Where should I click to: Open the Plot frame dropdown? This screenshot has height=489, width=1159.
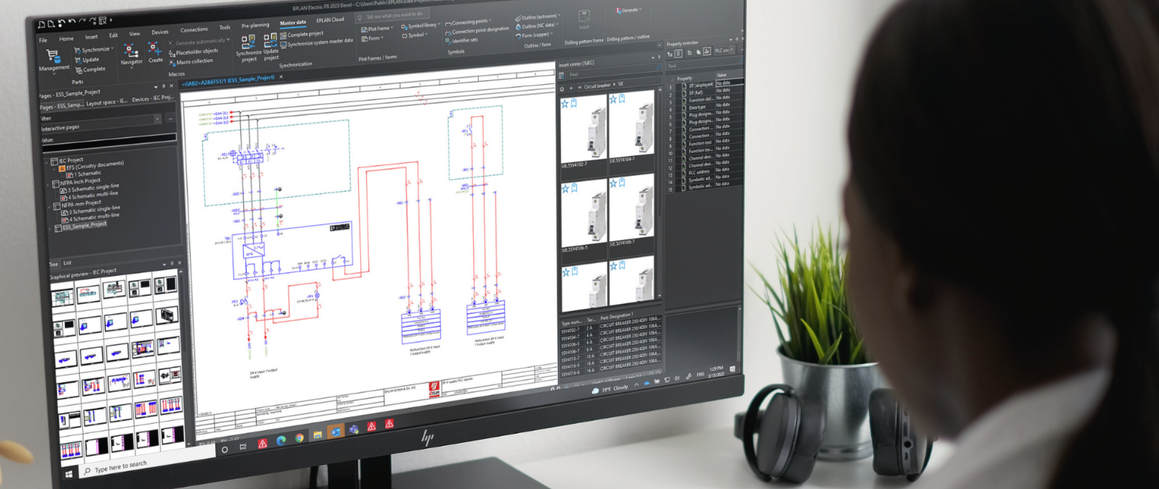point(391,27)
